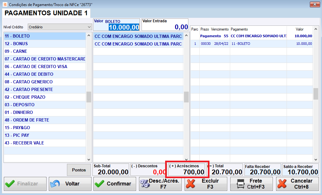
Task: Click the Parc column header
Action: click(x=195, y=29)
